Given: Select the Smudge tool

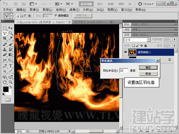Looking at the screenshot, I should (5, 60).
